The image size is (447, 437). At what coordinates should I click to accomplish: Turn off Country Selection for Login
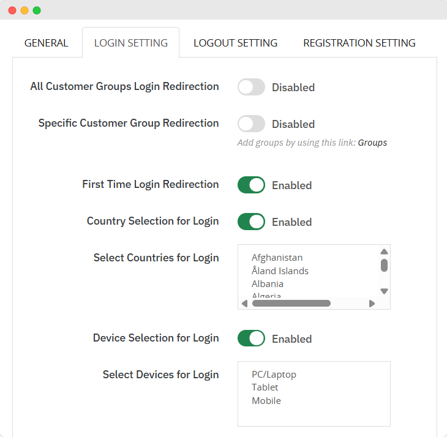pyautogui.click(x=251, y=222)
